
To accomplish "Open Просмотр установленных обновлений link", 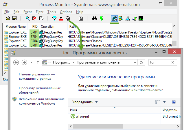I will 40,90.
